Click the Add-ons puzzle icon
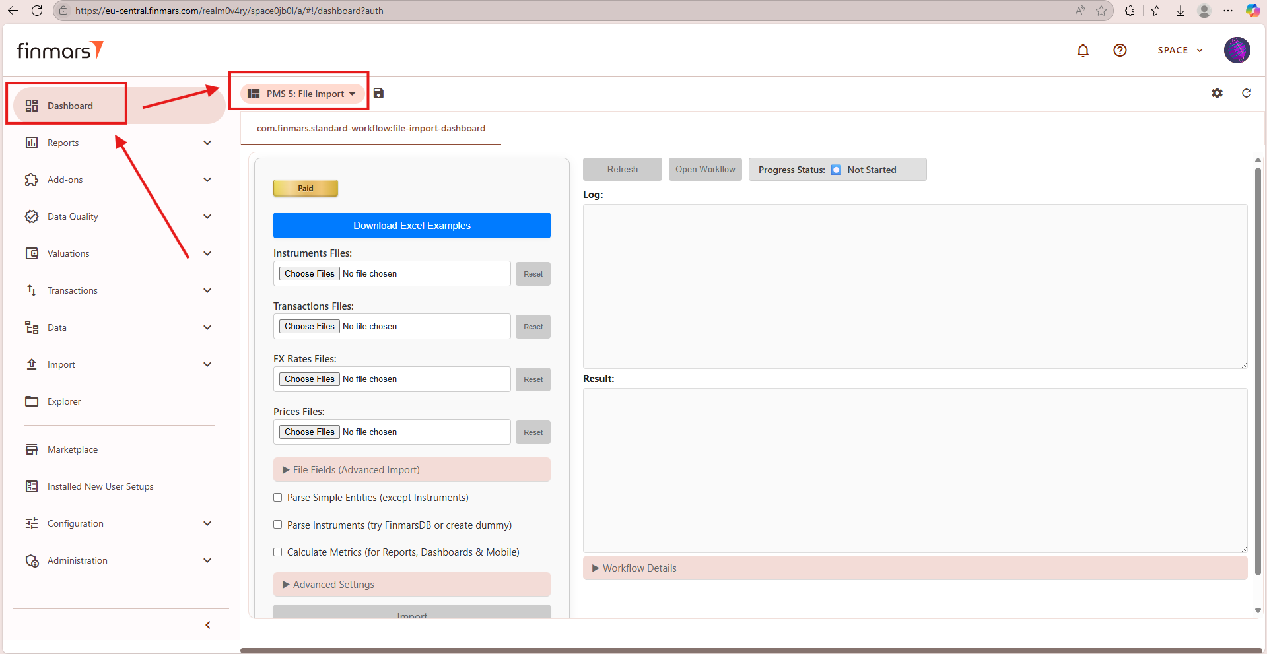The width and height of the screenshot is (1267, 654). tap(32, 180)
